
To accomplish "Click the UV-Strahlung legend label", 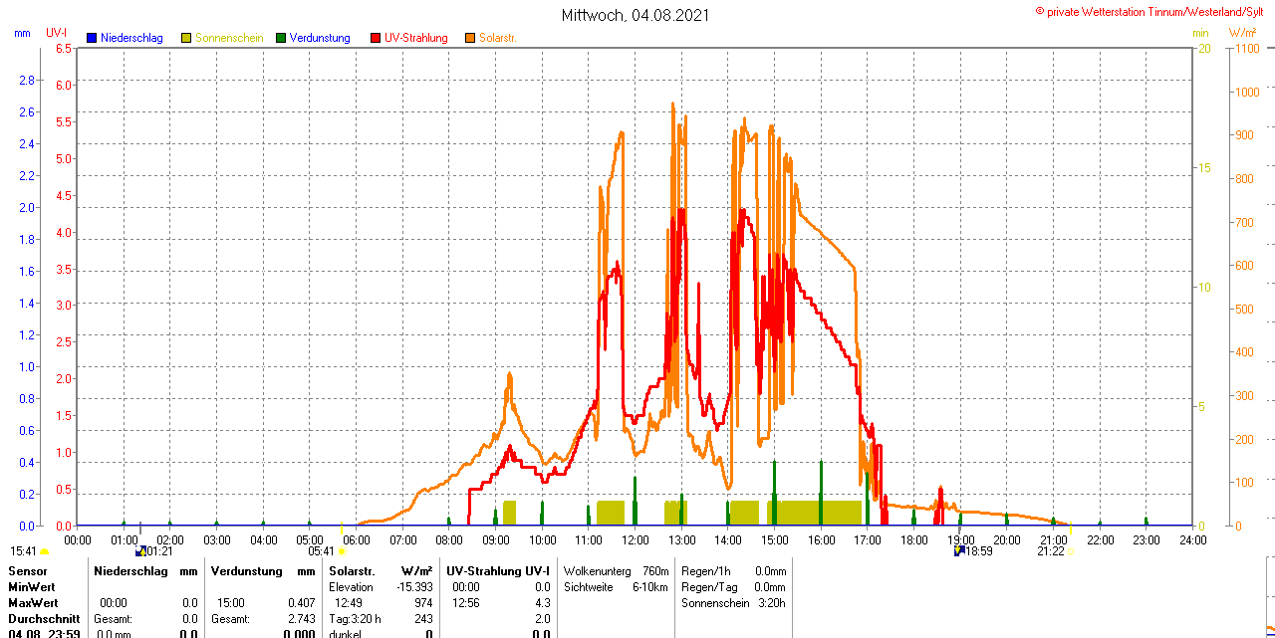I will click(416, 38).
